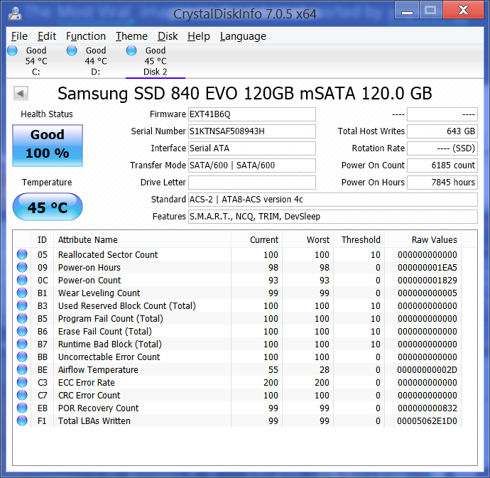Select raw value 000000000832
The height and width of the screenshot is (478, 490).
[428, 408]
